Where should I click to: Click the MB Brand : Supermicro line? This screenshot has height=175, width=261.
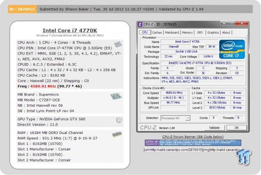click(38, 95)
